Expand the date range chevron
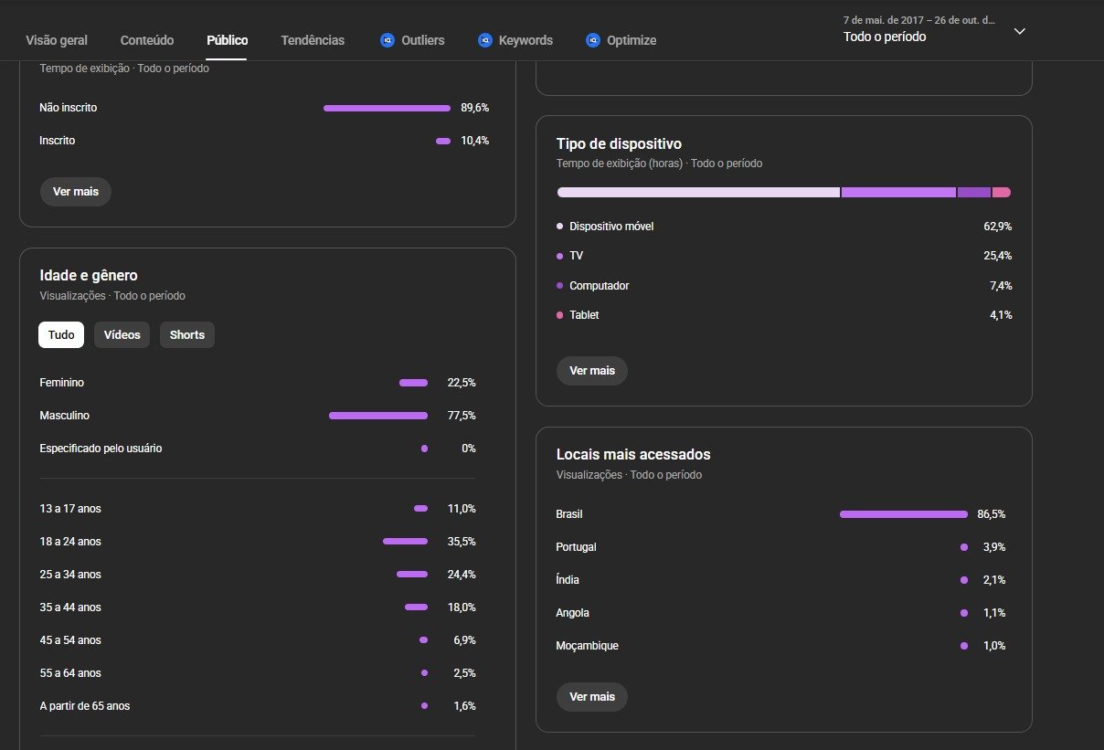The image size is (1104, 750). [1020, 31]
